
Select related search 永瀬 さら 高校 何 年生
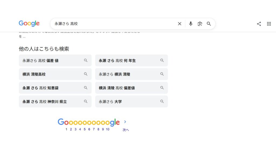tap(132, 61)
